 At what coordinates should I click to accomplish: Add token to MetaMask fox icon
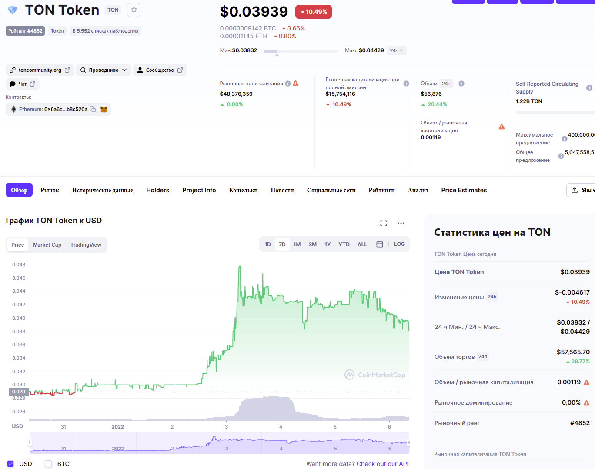pyautogui.click(x=104, y=109)
